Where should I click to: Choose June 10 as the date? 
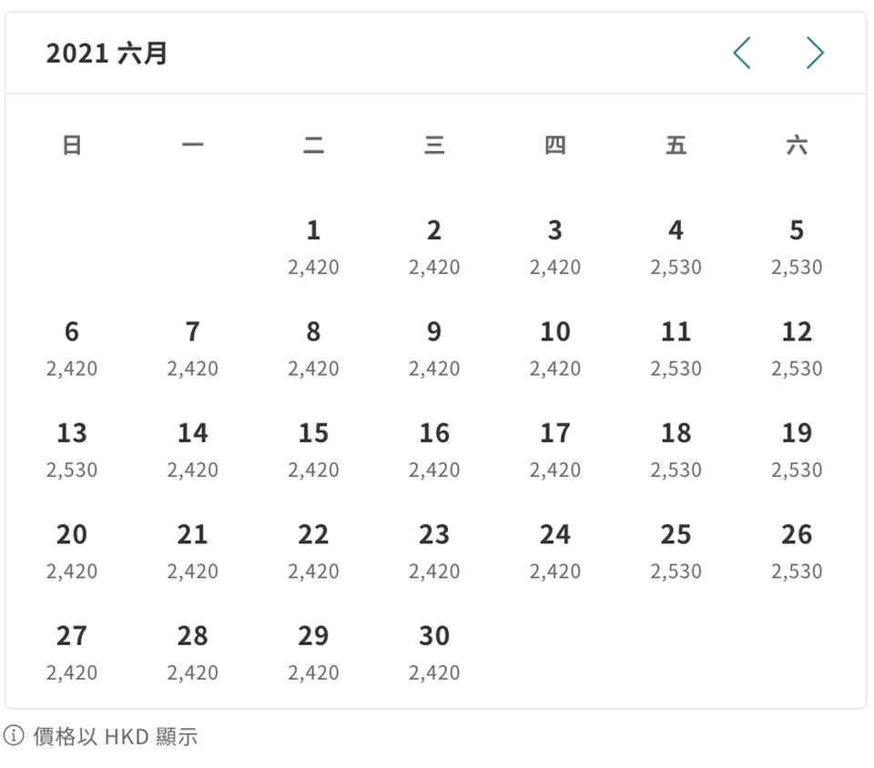tap(555, 349)
